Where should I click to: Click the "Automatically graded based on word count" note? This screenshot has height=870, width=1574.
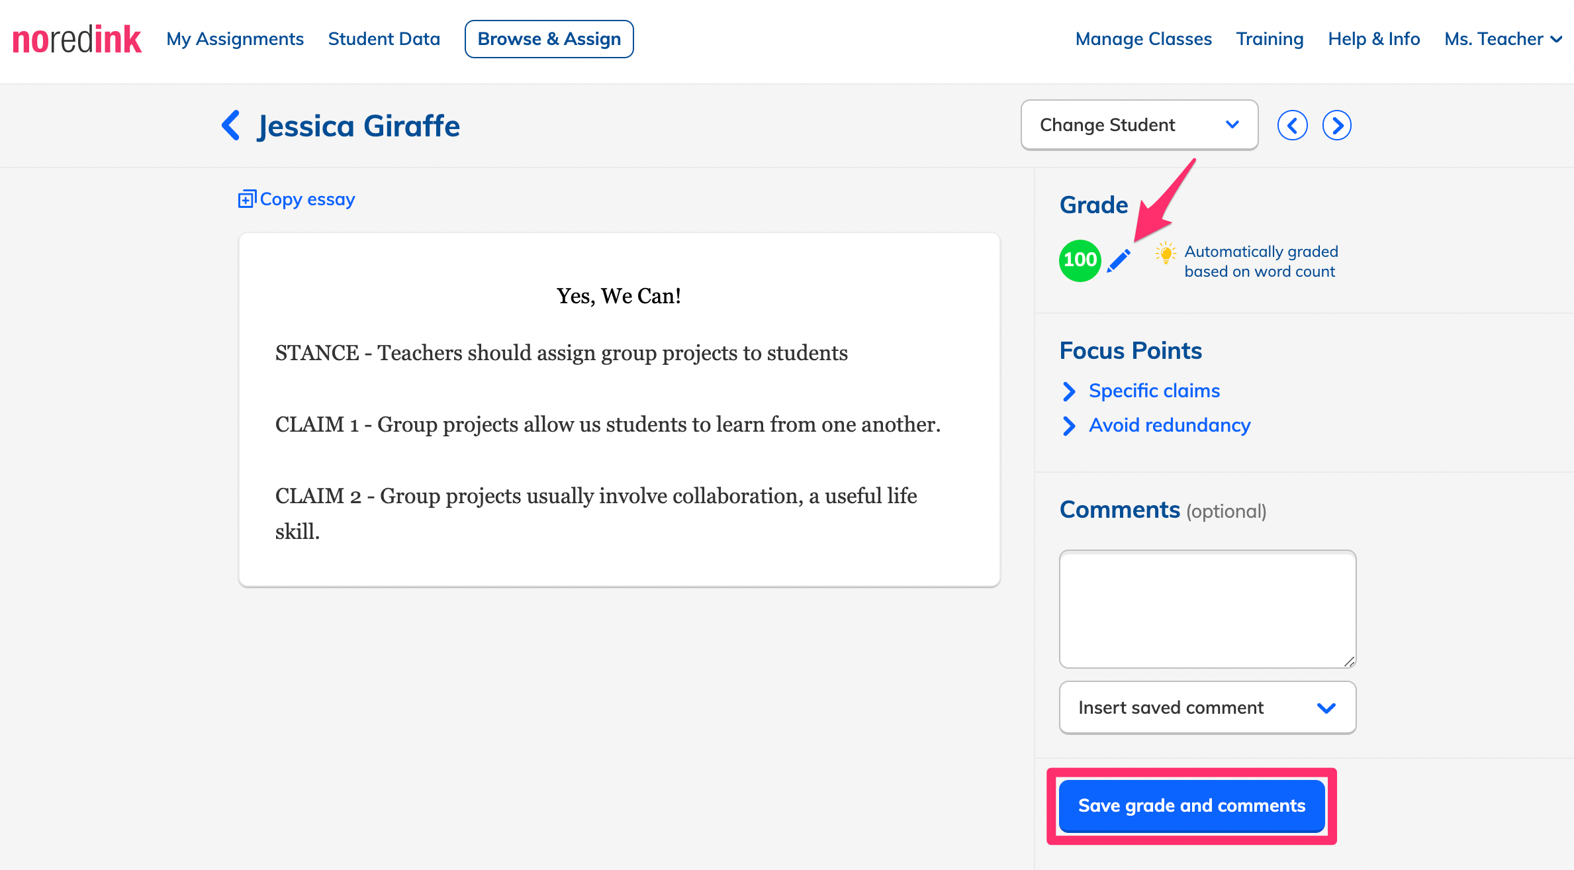(x=1261, y=262)
